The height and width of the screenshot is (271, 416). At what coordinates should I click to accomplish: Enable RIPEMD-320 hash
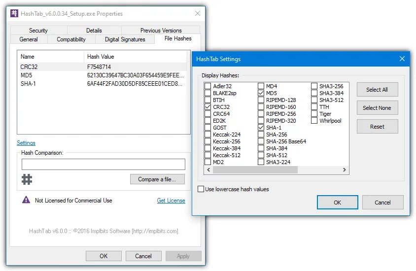pyautogui.click(x=261, y=120)
